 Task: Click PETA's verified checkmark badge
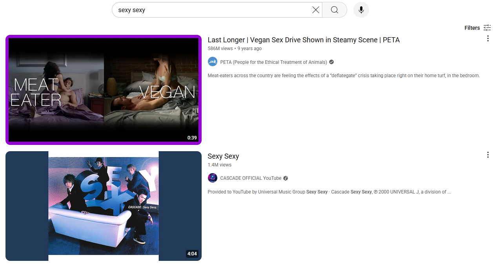(x=331, y=62)
